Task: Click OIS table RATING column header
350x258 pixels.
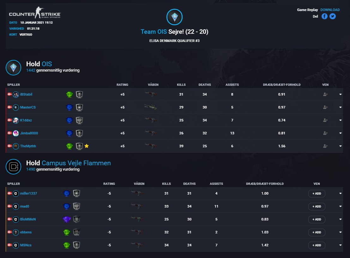Action: pos(122,85)
